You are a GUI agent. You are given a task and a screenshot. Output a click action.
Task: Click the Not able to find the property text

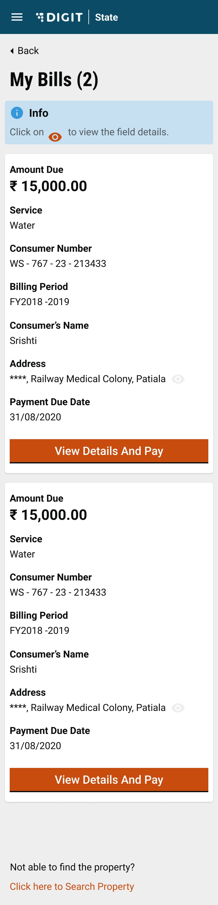tap(72, 867)
